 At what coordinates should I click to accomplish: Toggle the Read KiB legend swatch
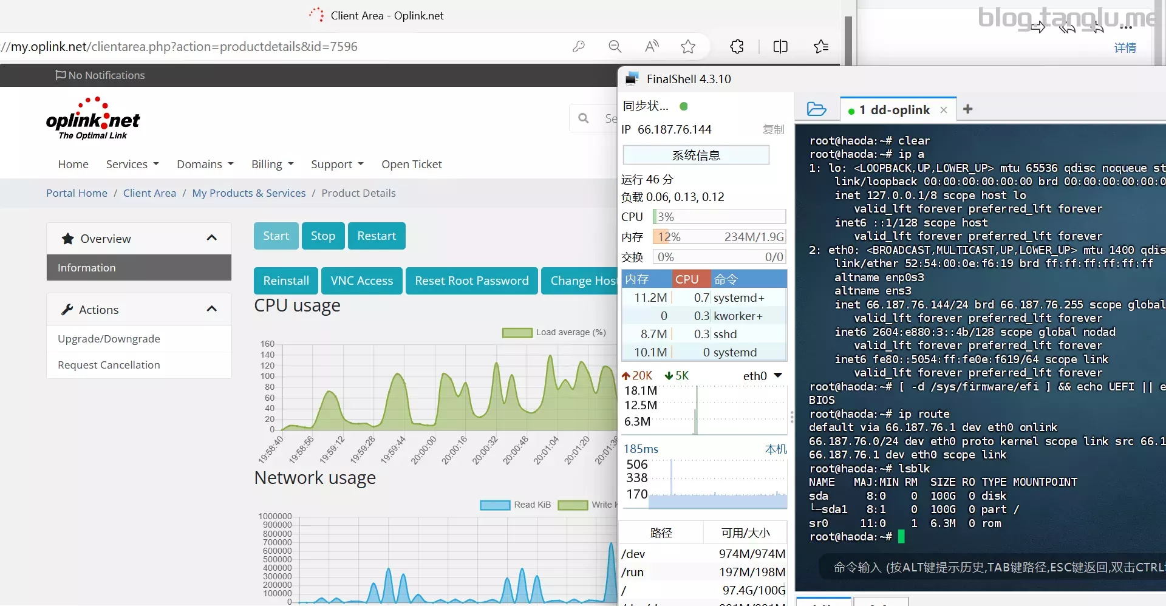pyautogui.click(x=494, y=505)
